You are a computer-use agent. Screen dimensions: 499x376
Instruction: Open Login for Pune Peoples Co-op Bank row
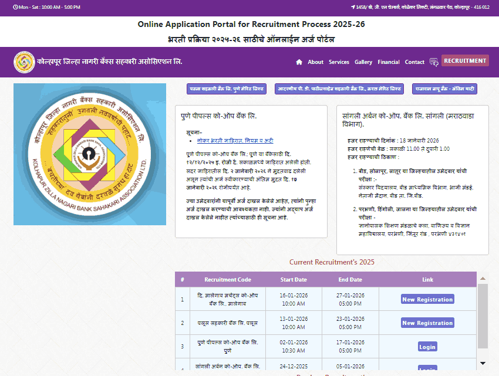427,346
